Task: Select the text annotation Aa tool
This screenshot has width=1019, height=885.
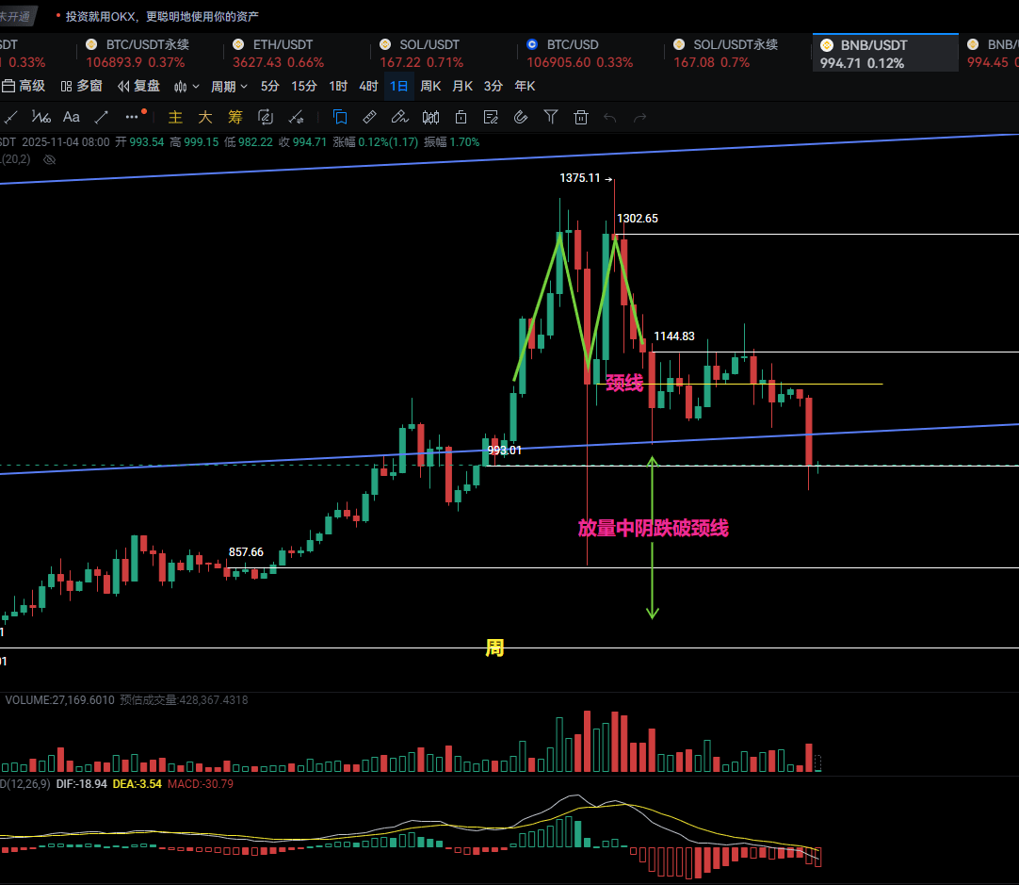Action: (x=71, y=117)
